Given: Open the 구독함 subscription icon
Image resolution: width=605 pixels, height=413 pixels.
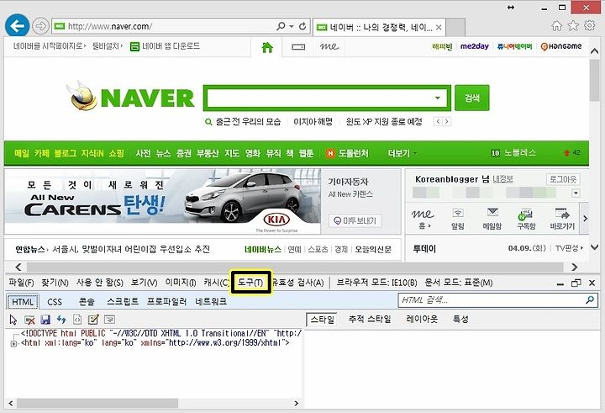Looking at the screenshot, I should pyautogui.click(x=526, y=219).
